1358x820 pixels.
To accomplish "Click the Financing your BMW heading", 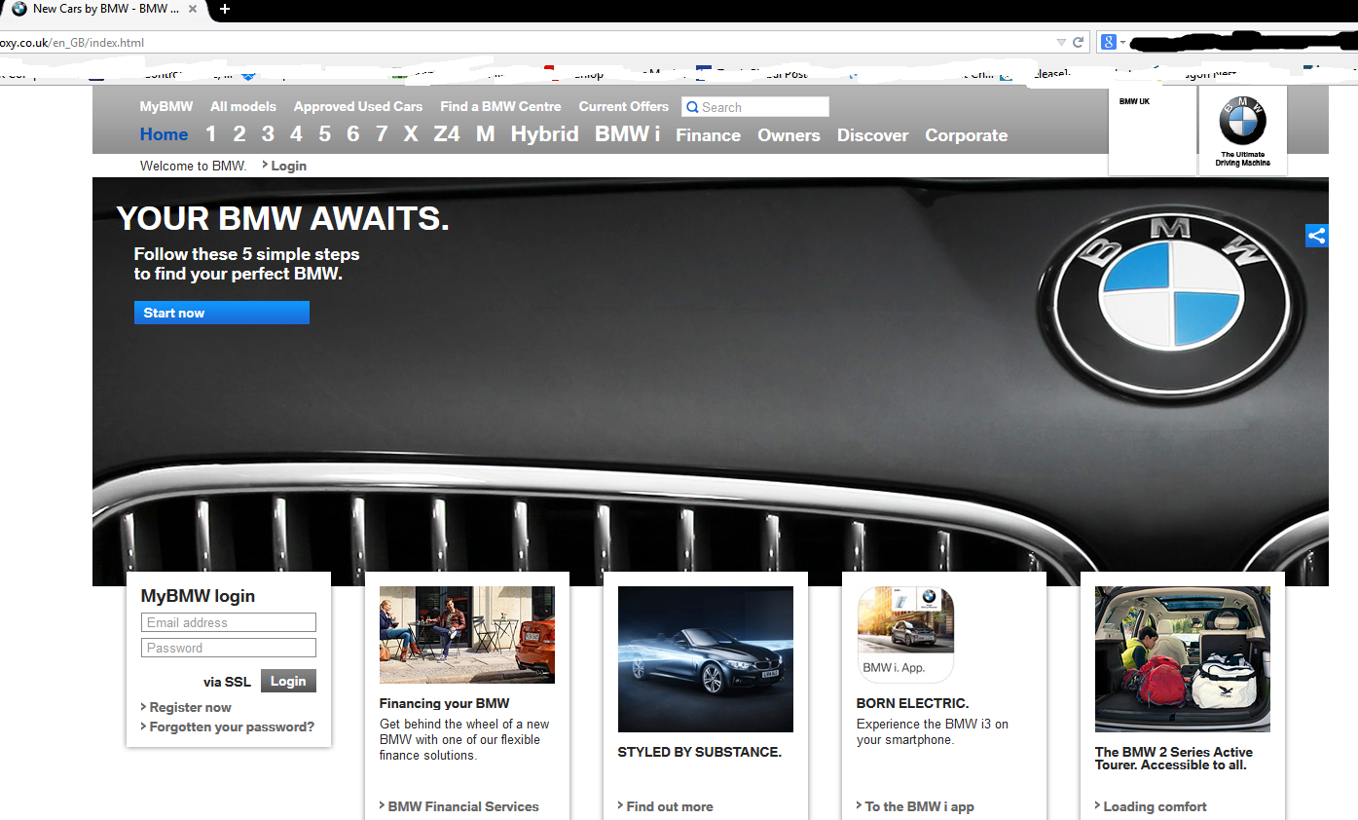I will pyautogui.click(x=444, y=703).
